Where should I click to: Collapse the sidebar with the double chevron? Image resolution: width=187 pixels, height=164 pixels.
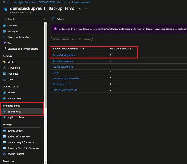coord(45,19)
